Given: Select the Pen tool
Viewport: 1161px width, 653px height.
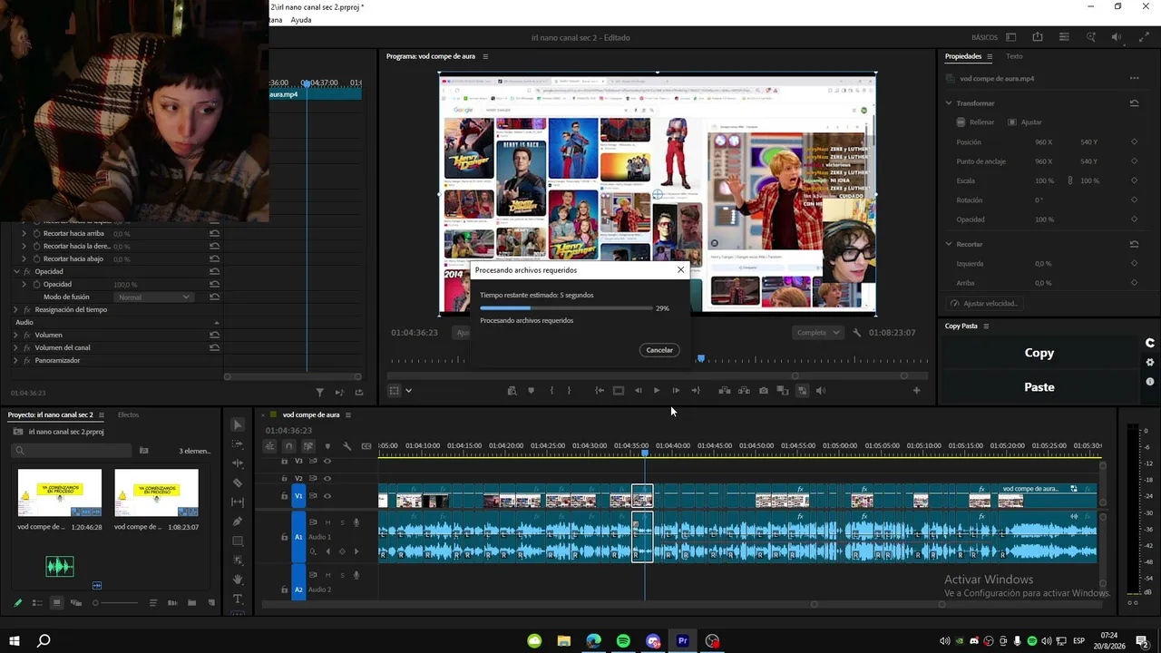Looking at the screenshot, I should pos(238,521).
